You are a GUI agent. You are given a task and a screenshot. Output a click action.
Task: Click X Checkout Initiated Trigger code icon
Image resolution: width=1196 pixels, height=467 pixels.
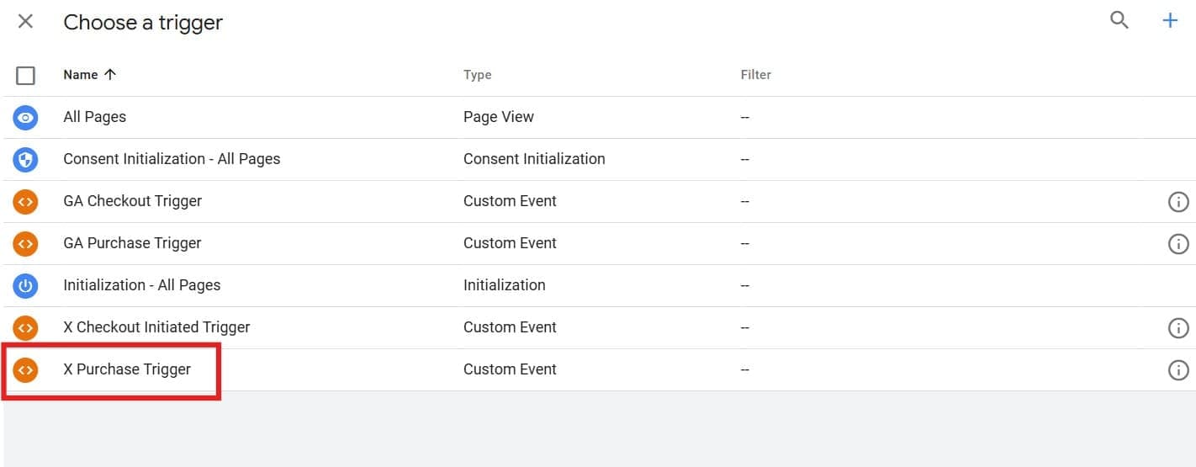(26, 328)
